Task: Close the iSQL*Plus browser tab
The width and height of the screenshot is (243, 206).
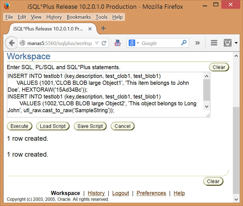Action: coord(90,29)
